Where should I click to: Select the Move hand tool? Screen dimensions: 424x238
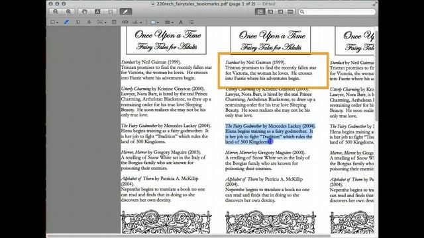(85, 12)
